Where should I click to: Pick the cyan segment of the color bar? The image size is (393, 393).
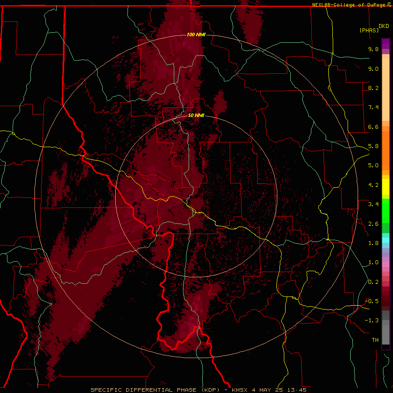[386, 240]
